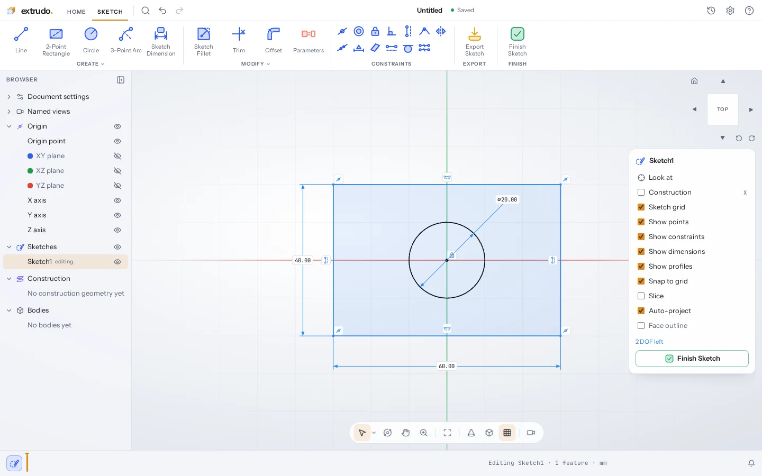Switch to the SKETCH tab
762x476 pixels.
click(x=110, y=12)
